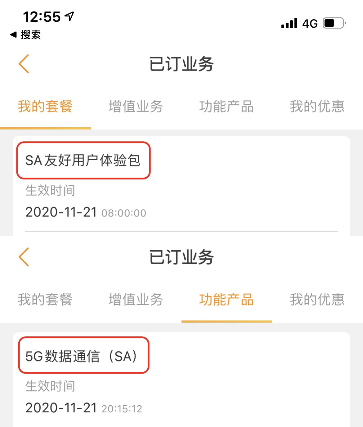Tap the battery level icon
The height and width of the screenshot is (427, 363).
[334, 23]
